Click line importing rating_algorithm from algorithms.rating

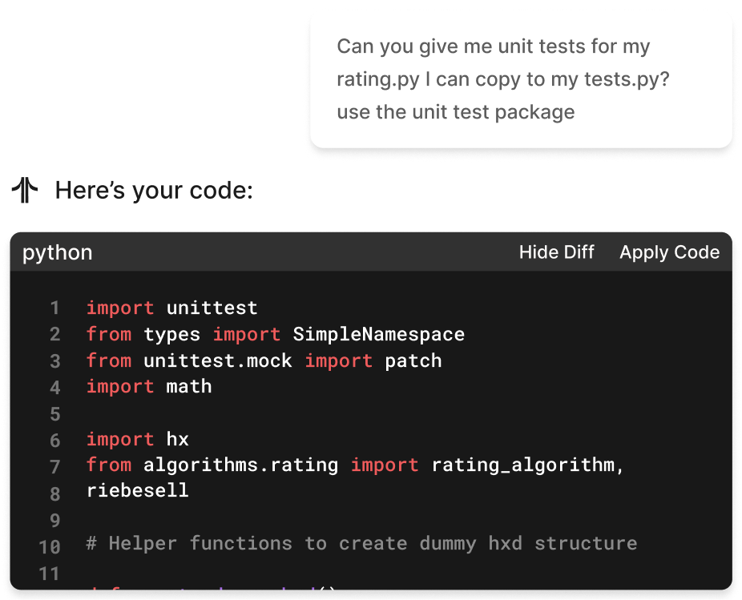356,465
